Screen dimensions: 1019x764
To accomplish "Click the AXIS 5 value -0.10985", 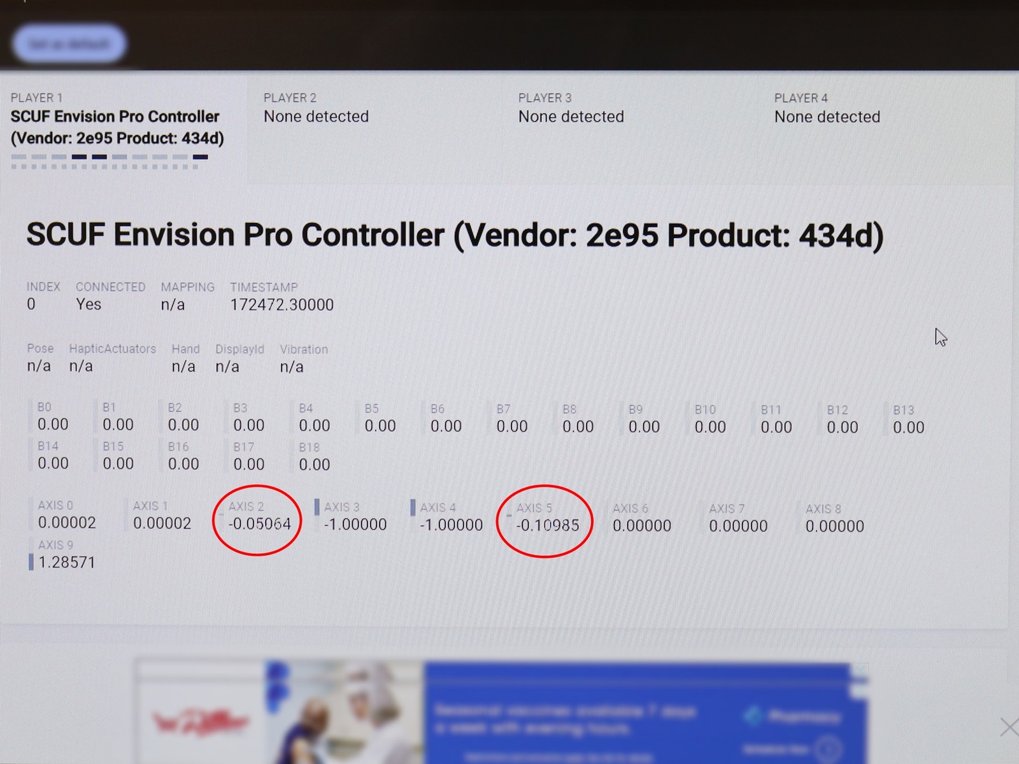I will pos(548,525).
